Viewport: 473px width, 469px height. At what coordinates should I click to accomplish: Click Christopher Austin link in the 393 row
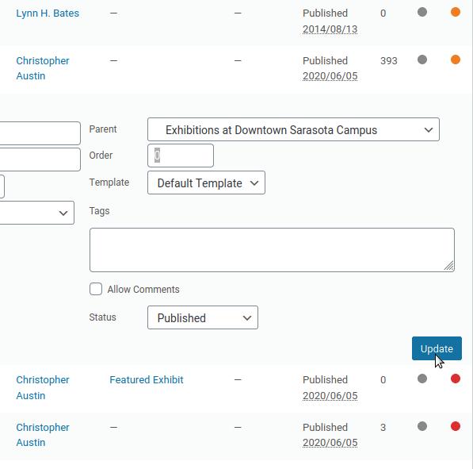[43, 68]
